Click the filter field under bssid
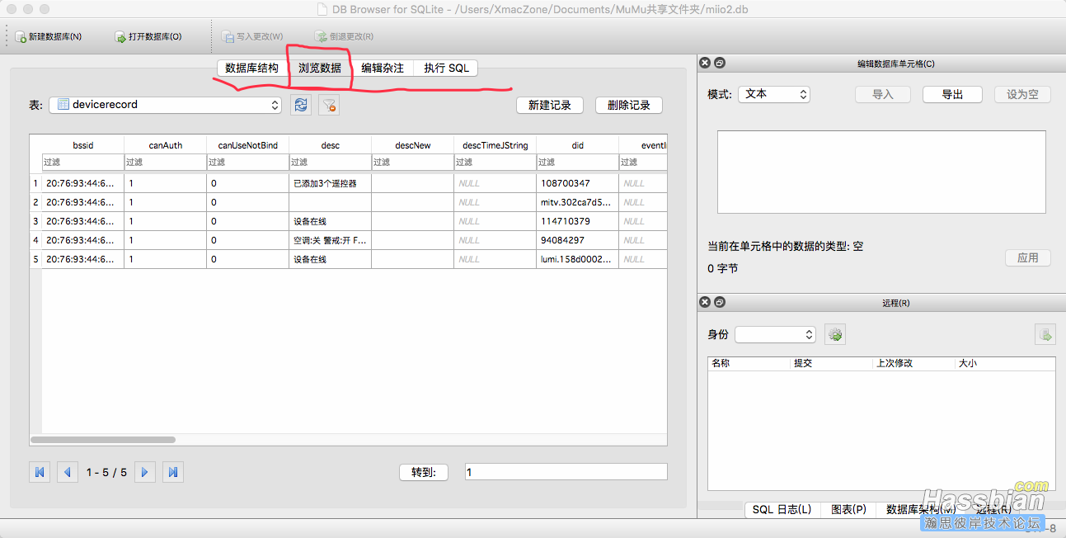Viewport: 1066px width, 538px height. (83, 163)
